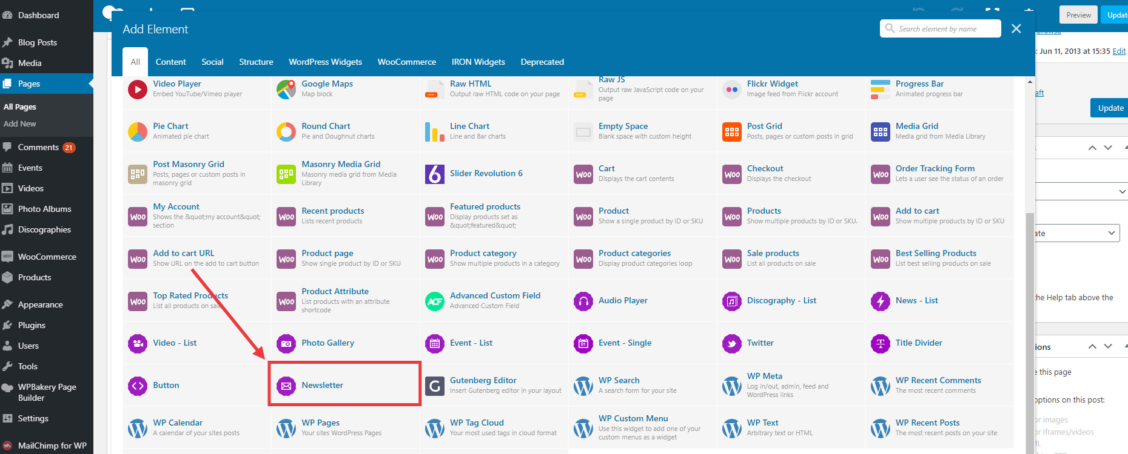Click the Edit link next to publish date
Image resolution: width=1128 pixels, height=454 pixels.
[1119, 51]
